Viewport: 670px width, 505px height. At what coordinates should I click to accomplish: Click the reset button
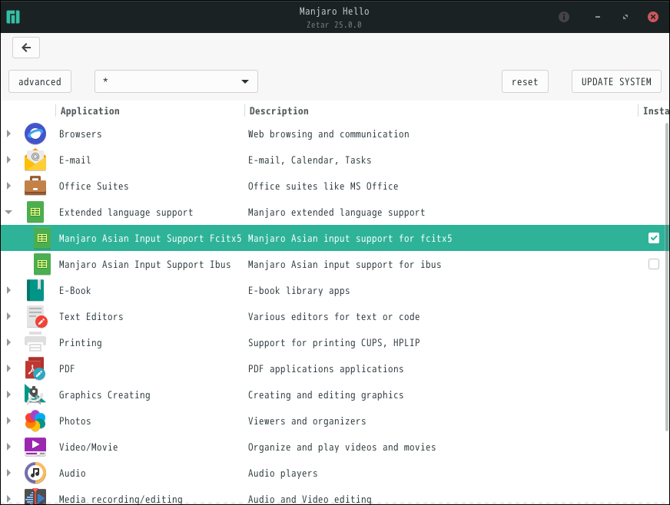click(x=525, y=81)
